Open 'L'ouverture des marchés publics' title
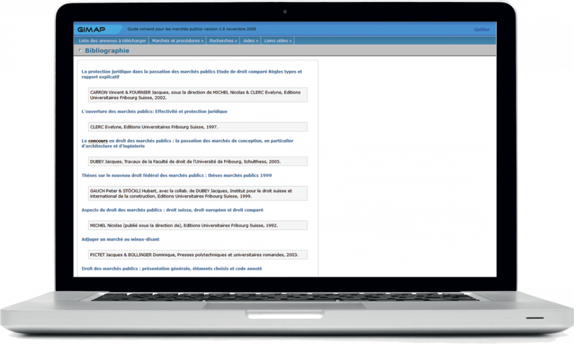This screenshot has width=574, height=344. (154, 111)
